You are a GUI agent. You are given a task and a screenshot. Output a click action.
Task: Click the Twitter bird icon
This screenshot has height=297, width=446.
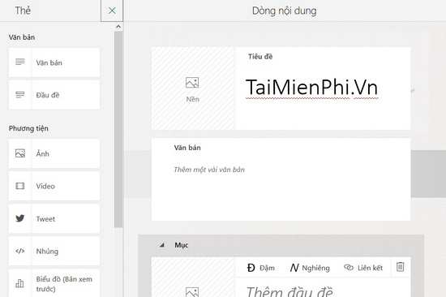pos(20,218)
